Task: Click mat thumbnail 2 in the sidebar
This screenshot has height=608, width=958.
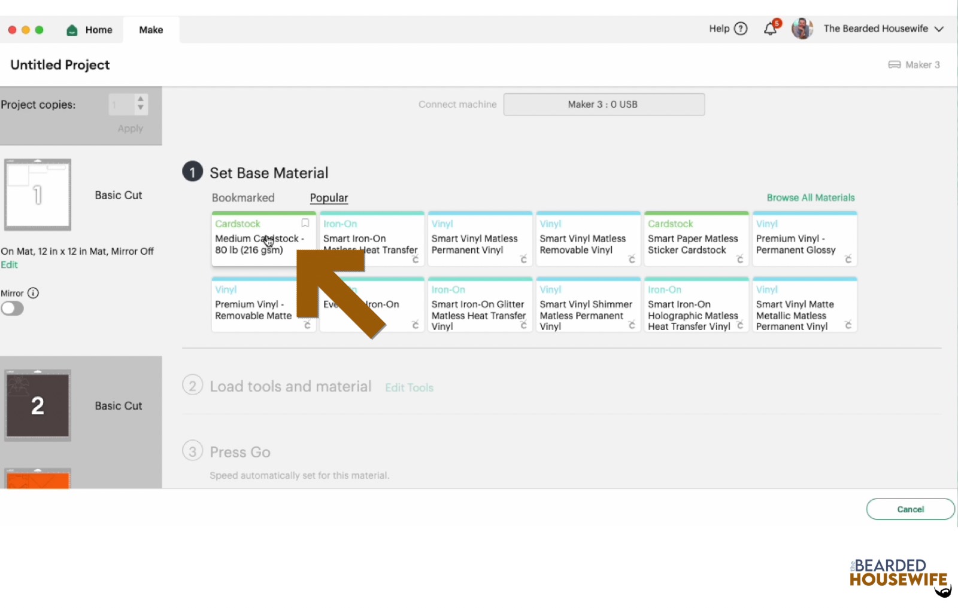Action: pyautogui.click(x=37, y=405)
